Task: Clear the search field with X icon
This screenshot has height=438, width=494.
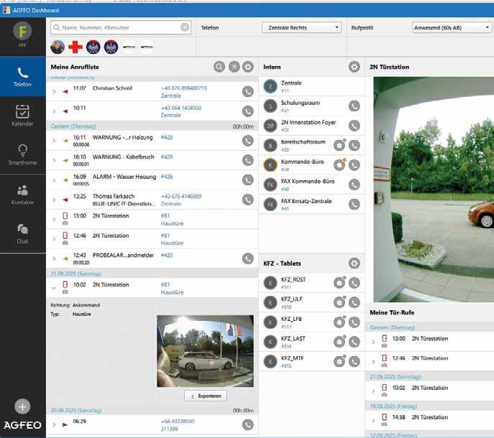Action: click(x=185, y=27)
